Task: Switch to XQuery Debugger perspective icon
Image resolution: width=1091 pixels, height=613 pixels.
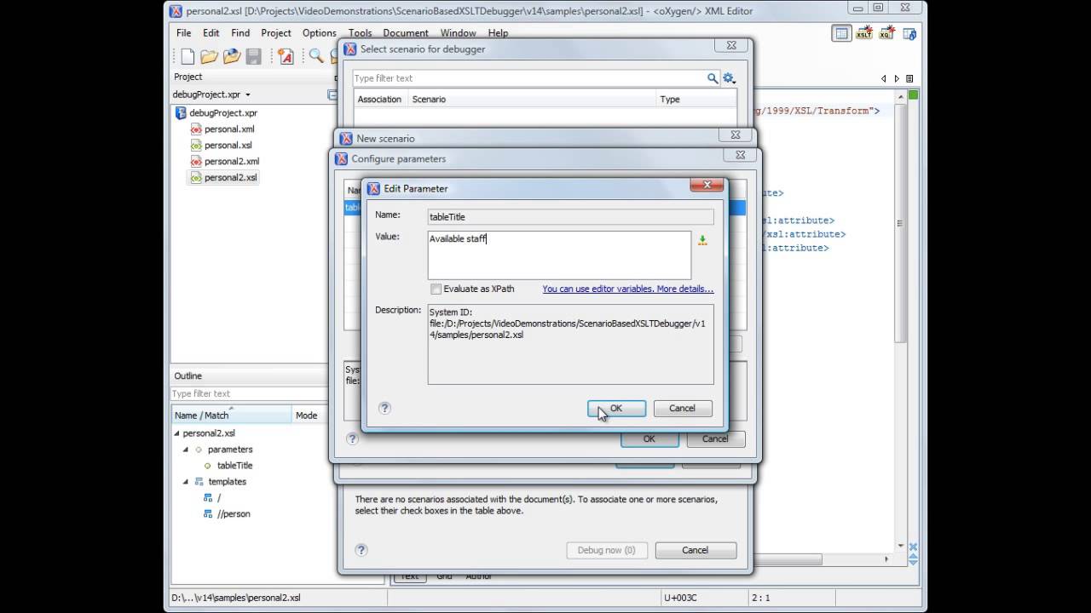Action: tap(886, 34)
